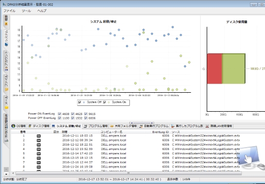The height and width of the screenshot is (184, 265).
Task: Select timestamp 2016-12-11 18:03:15
Action: click(x=77, y=136)
